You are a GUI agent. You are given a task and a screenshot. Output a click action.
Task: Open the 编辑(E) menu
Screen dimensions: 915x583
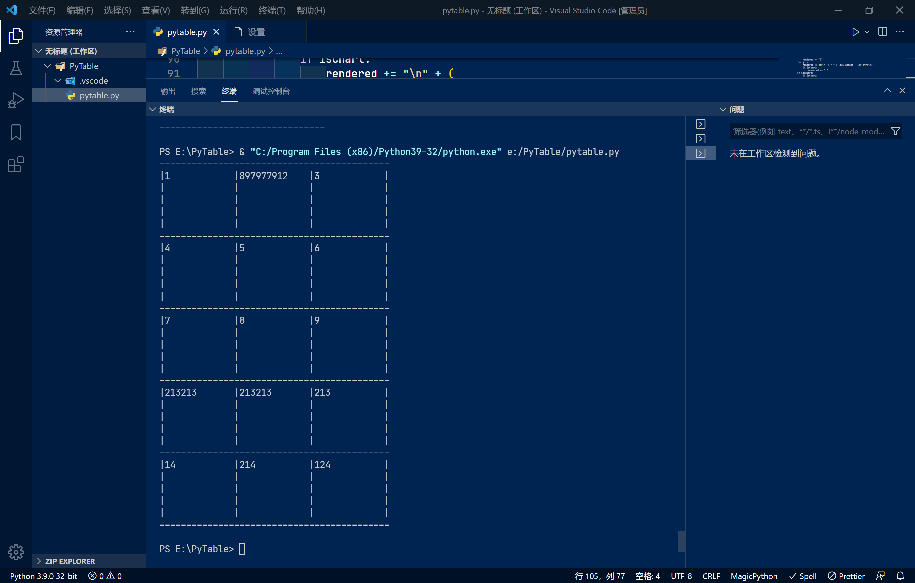(79, 10)
